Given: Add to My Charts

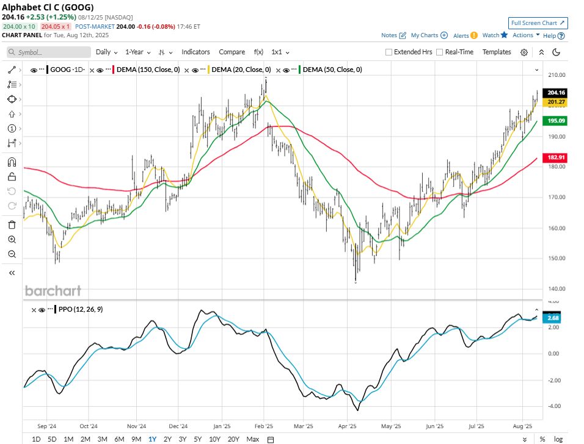Looking at the screenshot, I should coord(429,35).
